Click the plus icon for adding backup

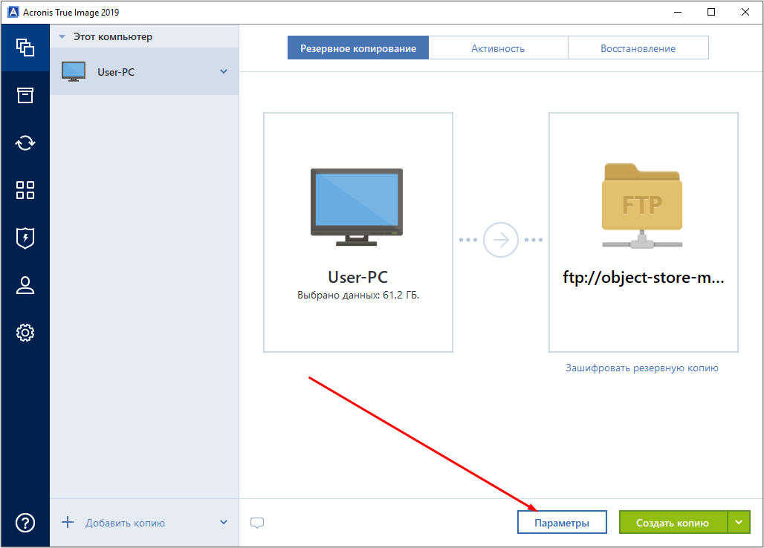(x=68, y=523)
